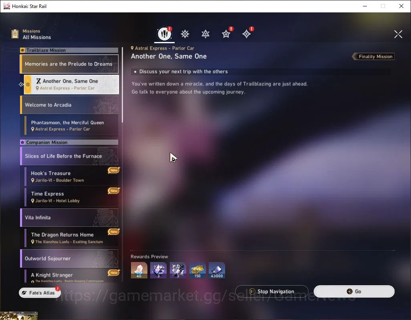Screen dimensions: 411x320
Task: Click the first purple reward icon (3)
Action: (x=158, y=270)
